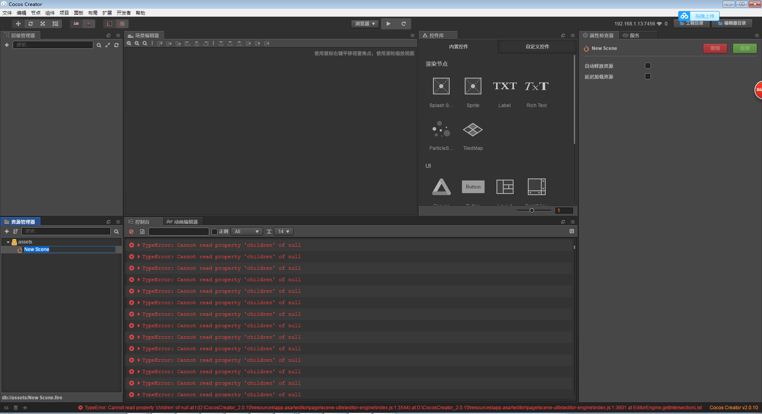Switch to the 自定义控件 tab

pos(537,47)
